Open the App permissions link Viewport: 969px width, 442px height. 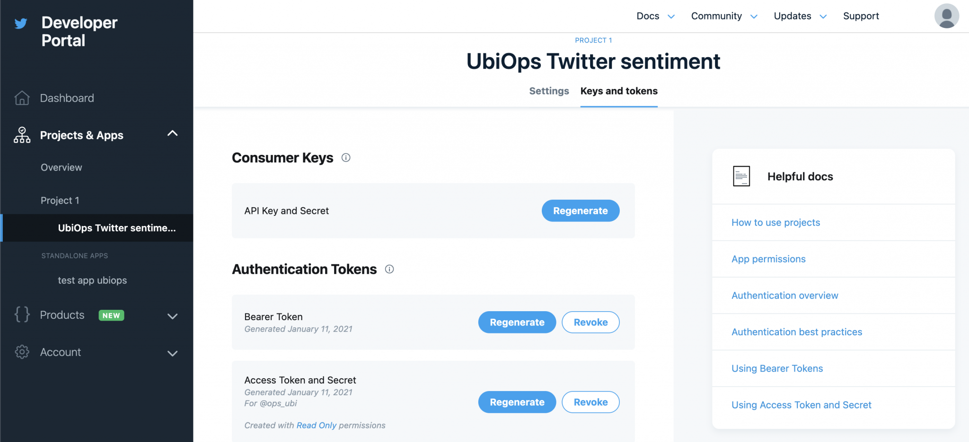(x=768, y=259)
